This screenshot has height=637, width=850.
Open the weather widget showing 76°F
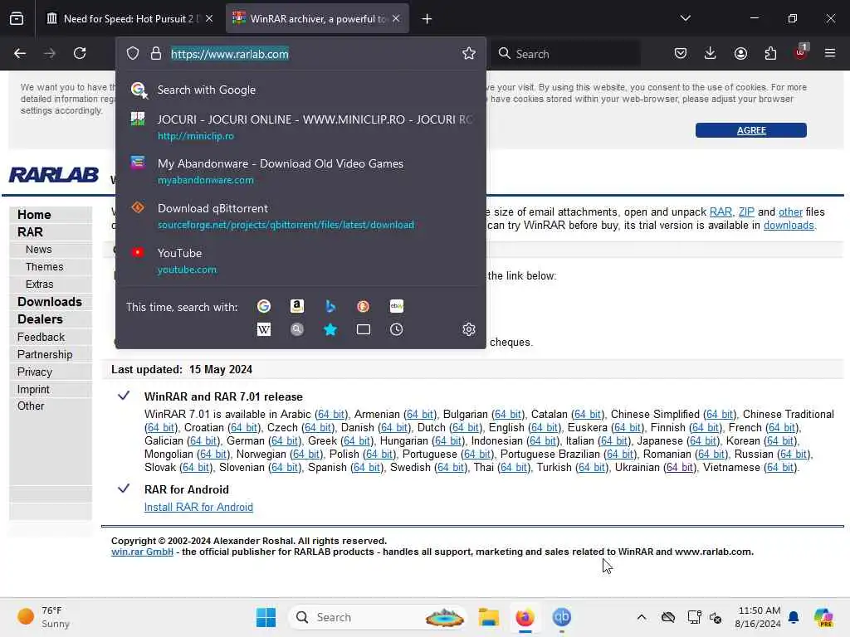coord(43,617)
